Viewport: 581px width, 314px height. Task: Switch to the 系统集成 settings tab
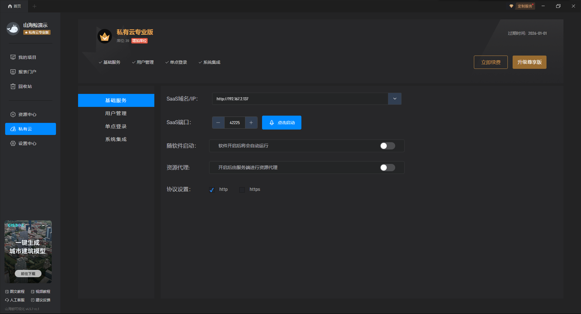point(116,139)
